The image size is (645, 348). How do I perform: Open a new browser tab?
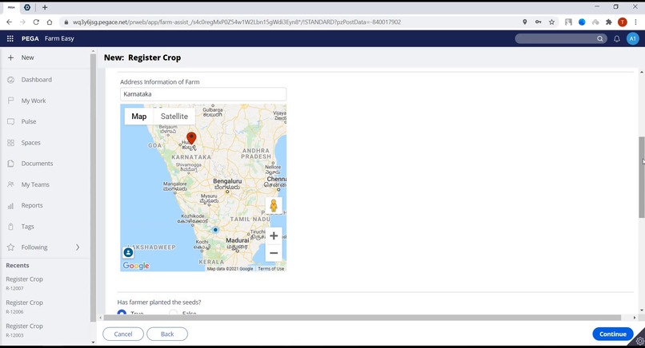pyautogui.click(x=45, y=7)
